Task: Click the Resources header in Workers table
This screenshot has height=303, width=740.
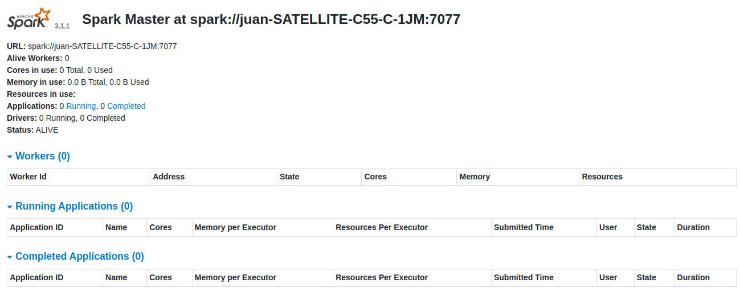Action: click(602, 177)
